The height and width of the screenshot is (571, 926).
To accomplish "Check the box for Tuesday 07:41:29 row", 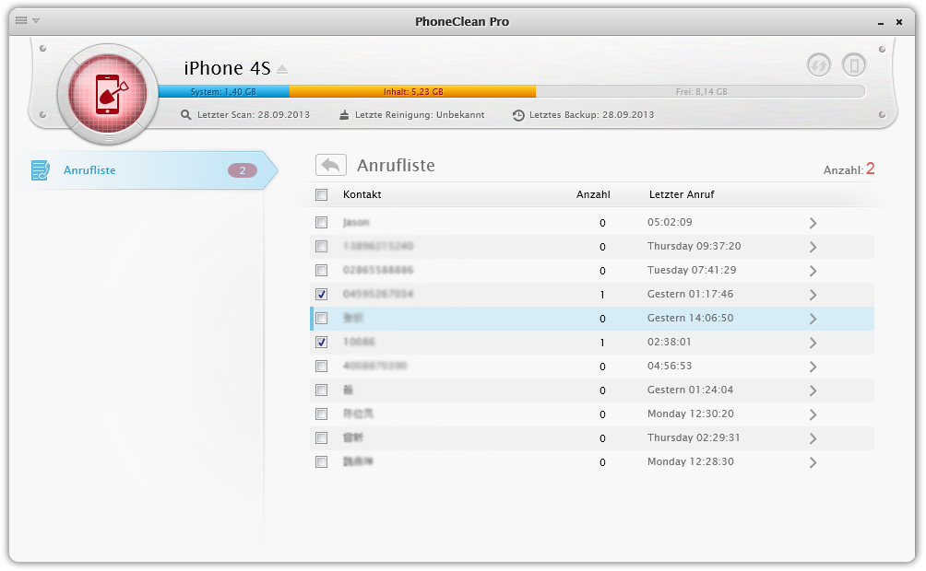I will 321,270.
